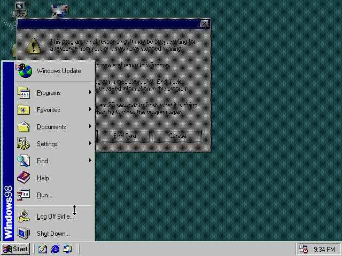This screenshot has height=256, width=342.
Task: Open the Programs submenu
Action: point(55,93)
